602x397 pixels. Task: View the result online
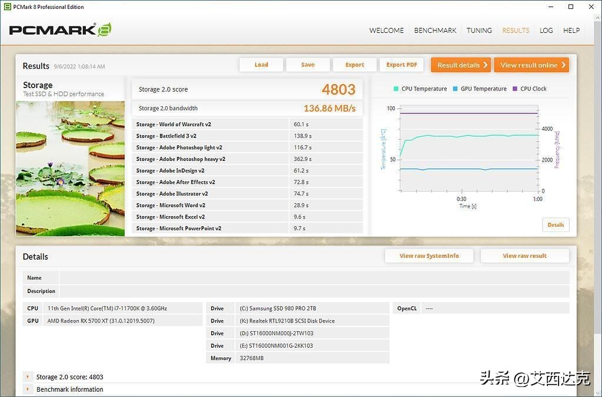[531, 65]
